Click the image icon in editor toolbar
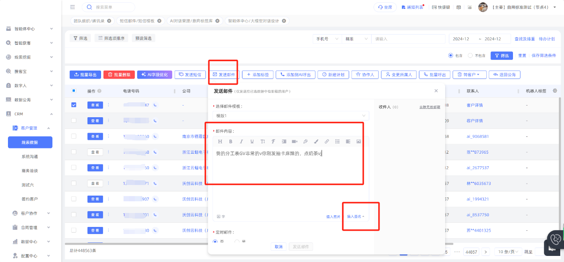This screenshot has height=262, width=564. (x=359, y=142)
